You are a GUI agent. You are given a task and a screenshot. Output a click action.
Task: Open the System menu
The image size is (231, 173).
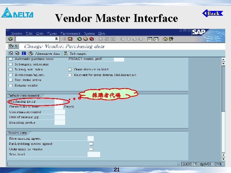point(89,33)
